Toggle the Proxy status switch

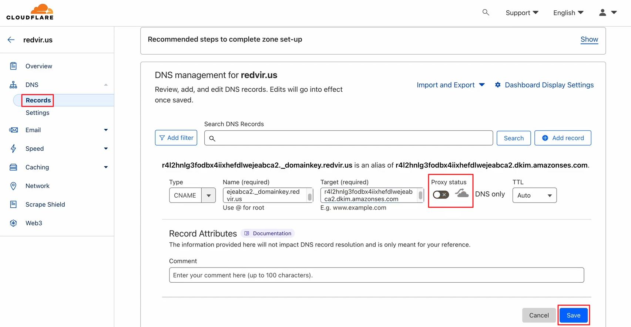coord(441,195)
